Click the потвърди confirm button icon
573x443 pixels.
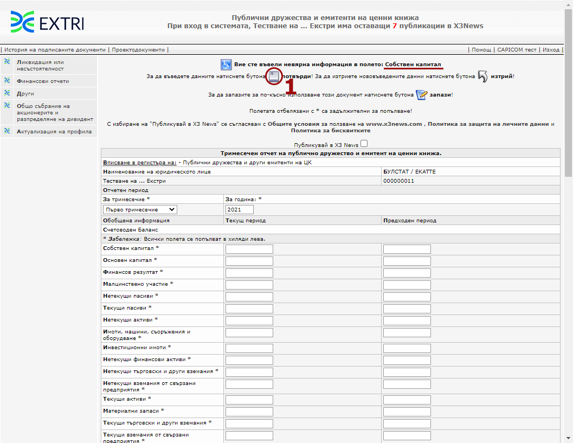pyautogui.click(x=274, y=76)
